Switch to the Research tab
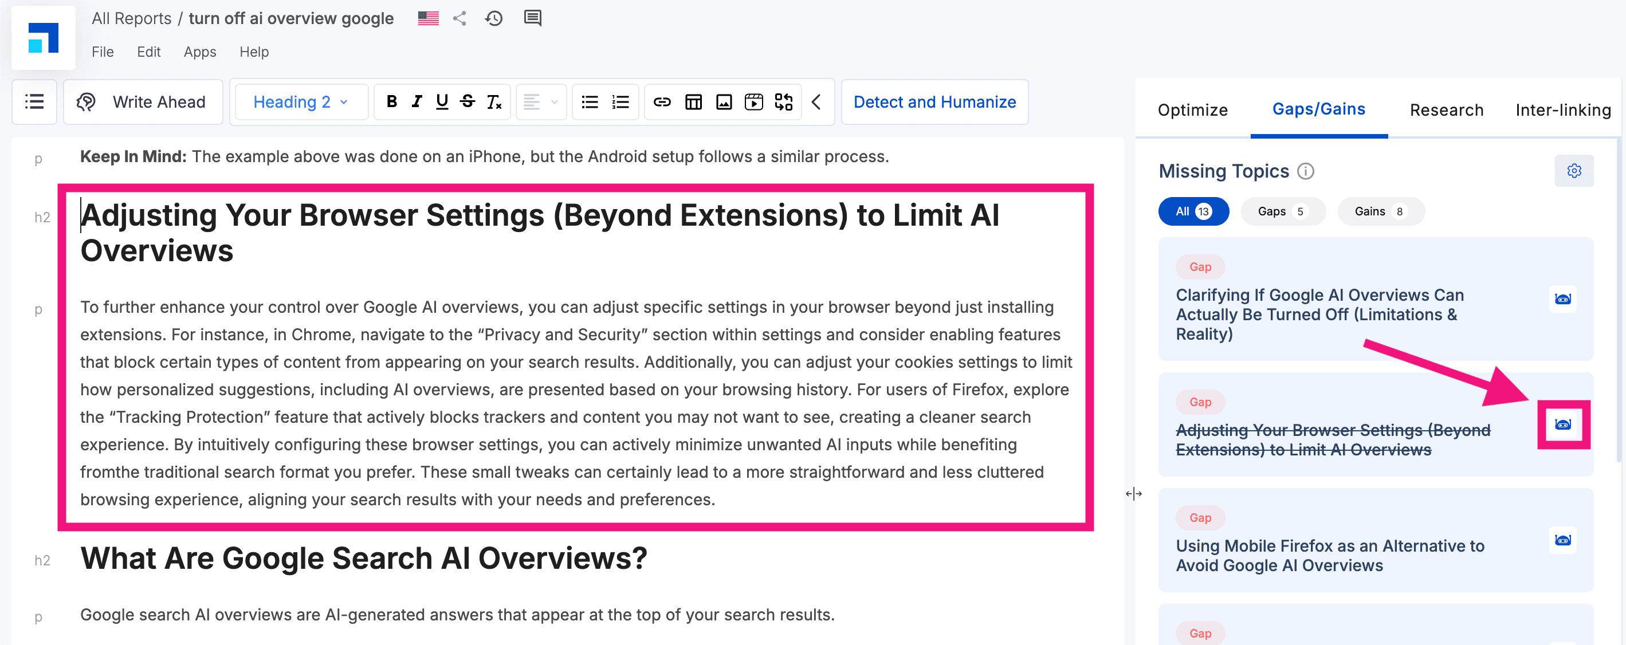 1446,110
